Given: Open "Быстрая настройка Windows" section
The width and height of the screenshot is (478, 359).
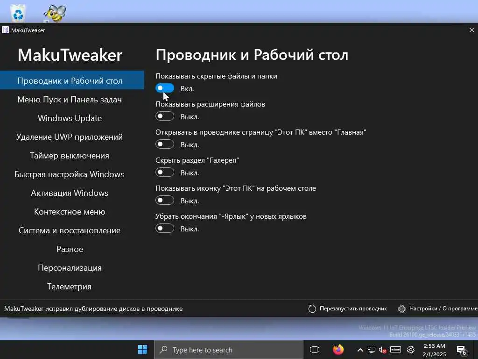Looking at the screenshot, I should 70,174.
